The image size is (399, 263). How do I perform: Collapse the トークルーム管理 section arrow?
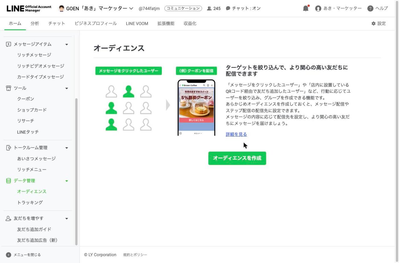click(x=67, y=148)
